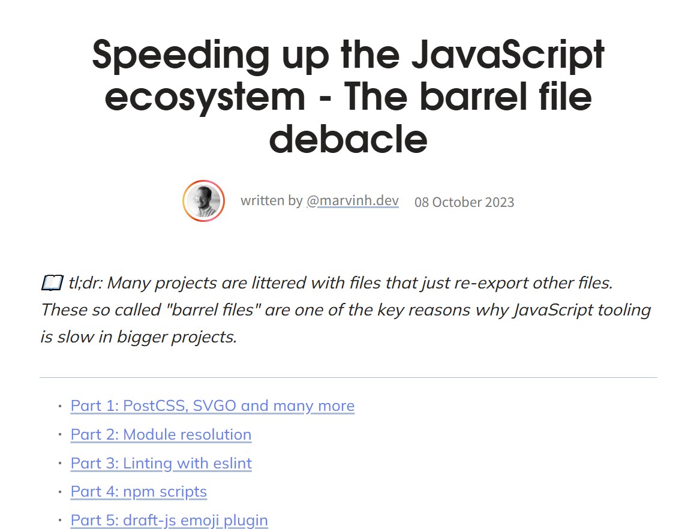Click the word 'Speeding' in the heading

[x=181, y=56]
